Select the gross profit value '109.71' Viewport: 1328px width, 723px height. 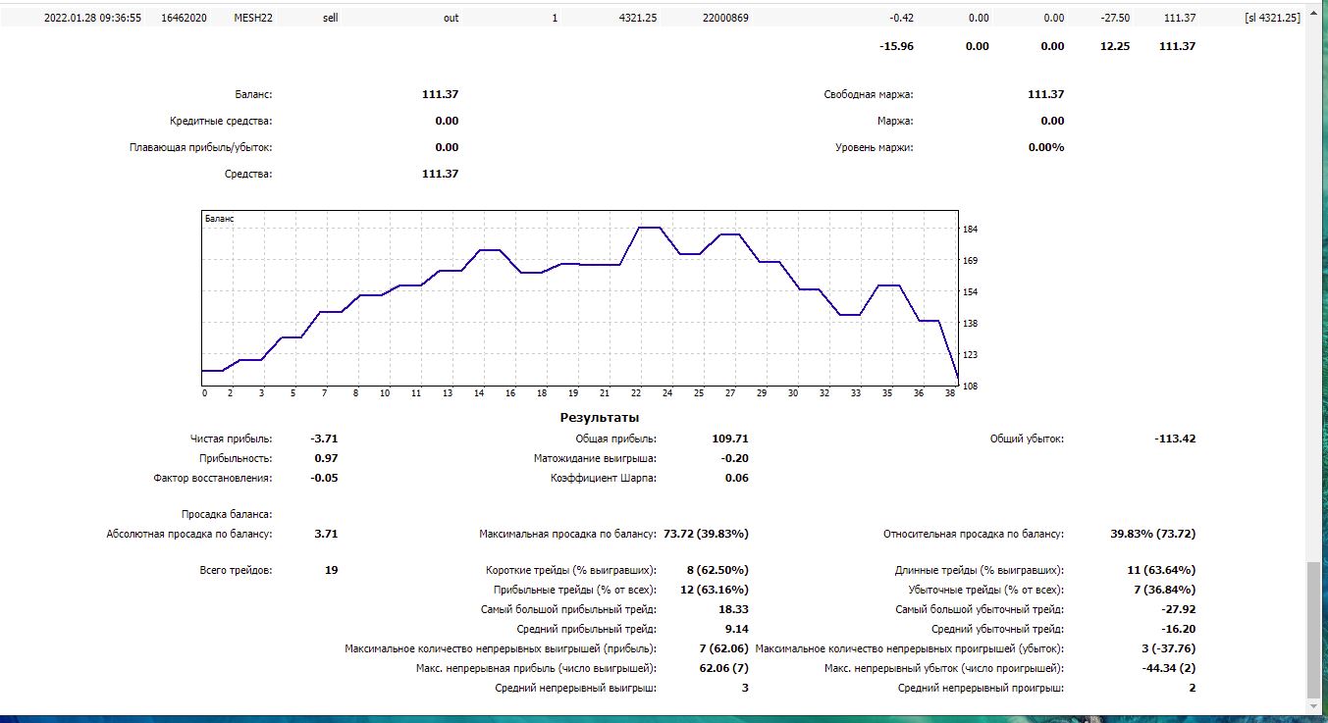(728, 439)
